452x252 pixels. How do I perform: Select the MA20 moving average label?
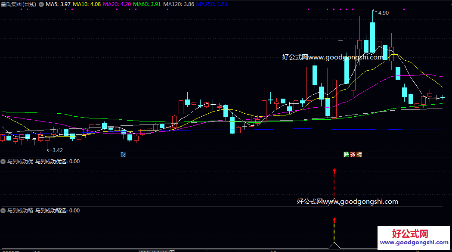(117, 4)
